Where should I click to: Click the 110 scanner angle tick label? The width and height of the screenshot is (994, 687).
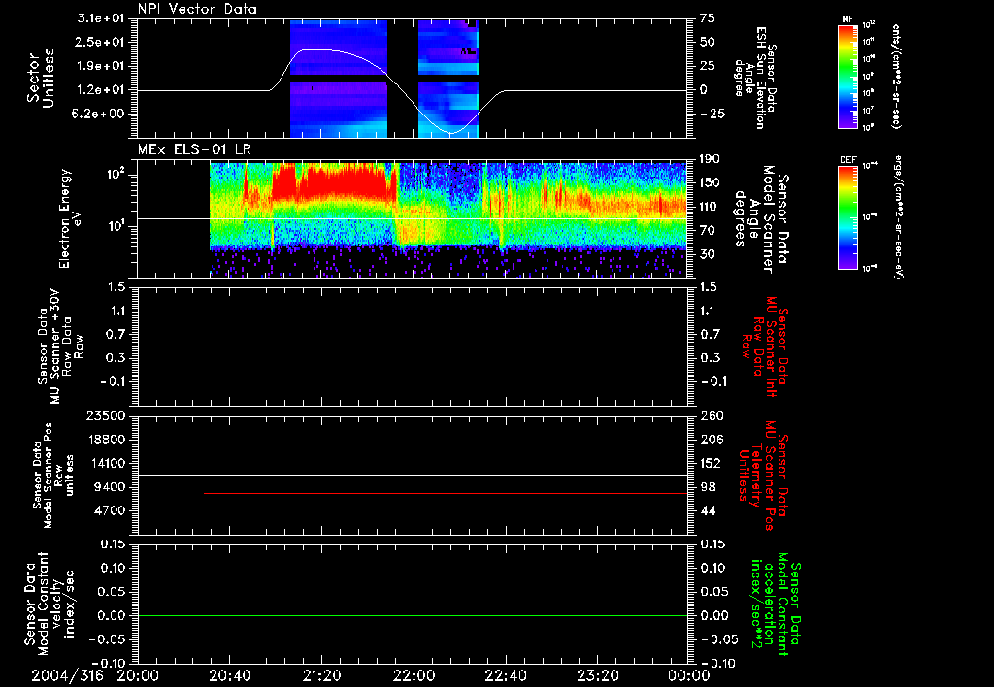click(x=710, y=207)
